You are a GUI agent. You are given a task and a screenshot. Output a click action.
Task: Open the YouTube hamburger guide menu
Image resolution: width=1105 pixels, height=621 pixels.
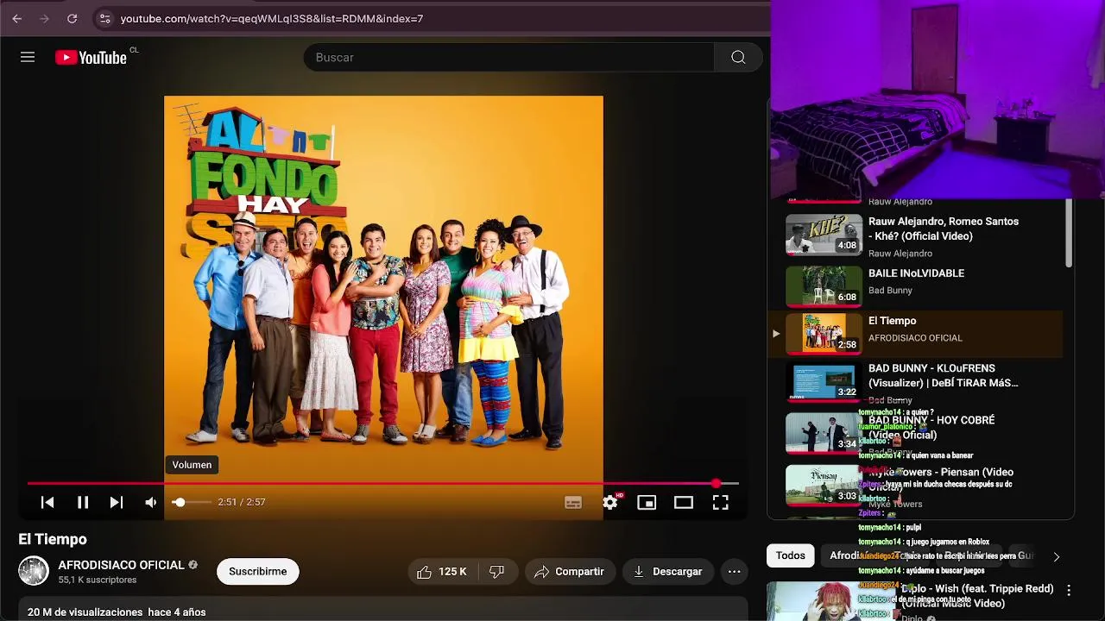(x=28, y=57)
